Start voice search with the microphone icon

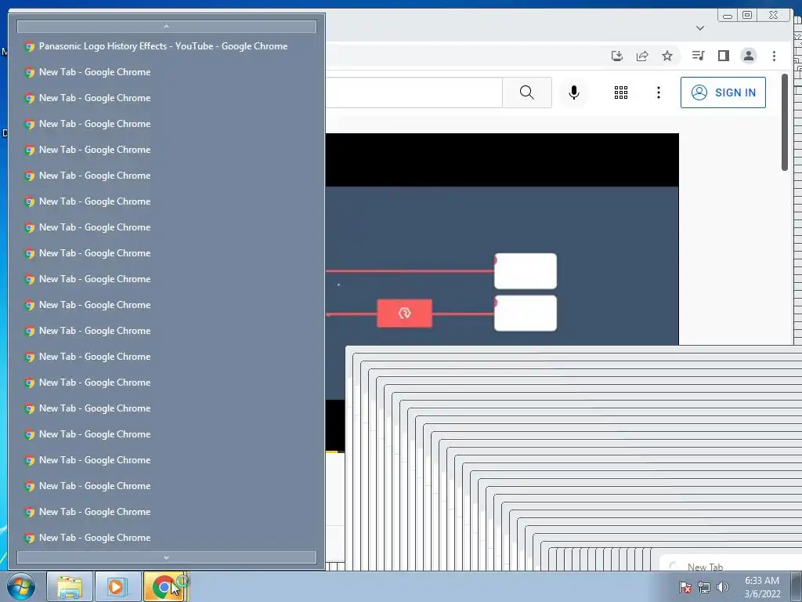coord(574,92)
